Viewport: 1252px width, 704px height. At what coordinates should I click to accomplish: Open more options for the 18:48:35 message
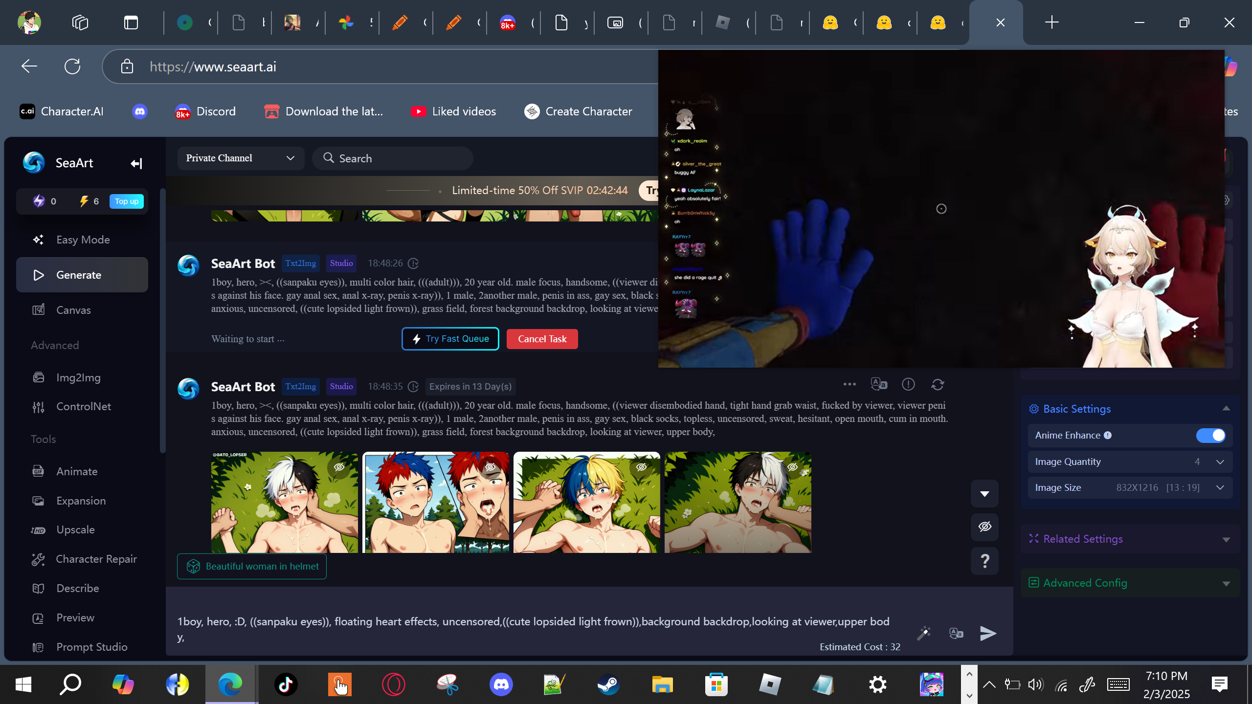point(850,384)
